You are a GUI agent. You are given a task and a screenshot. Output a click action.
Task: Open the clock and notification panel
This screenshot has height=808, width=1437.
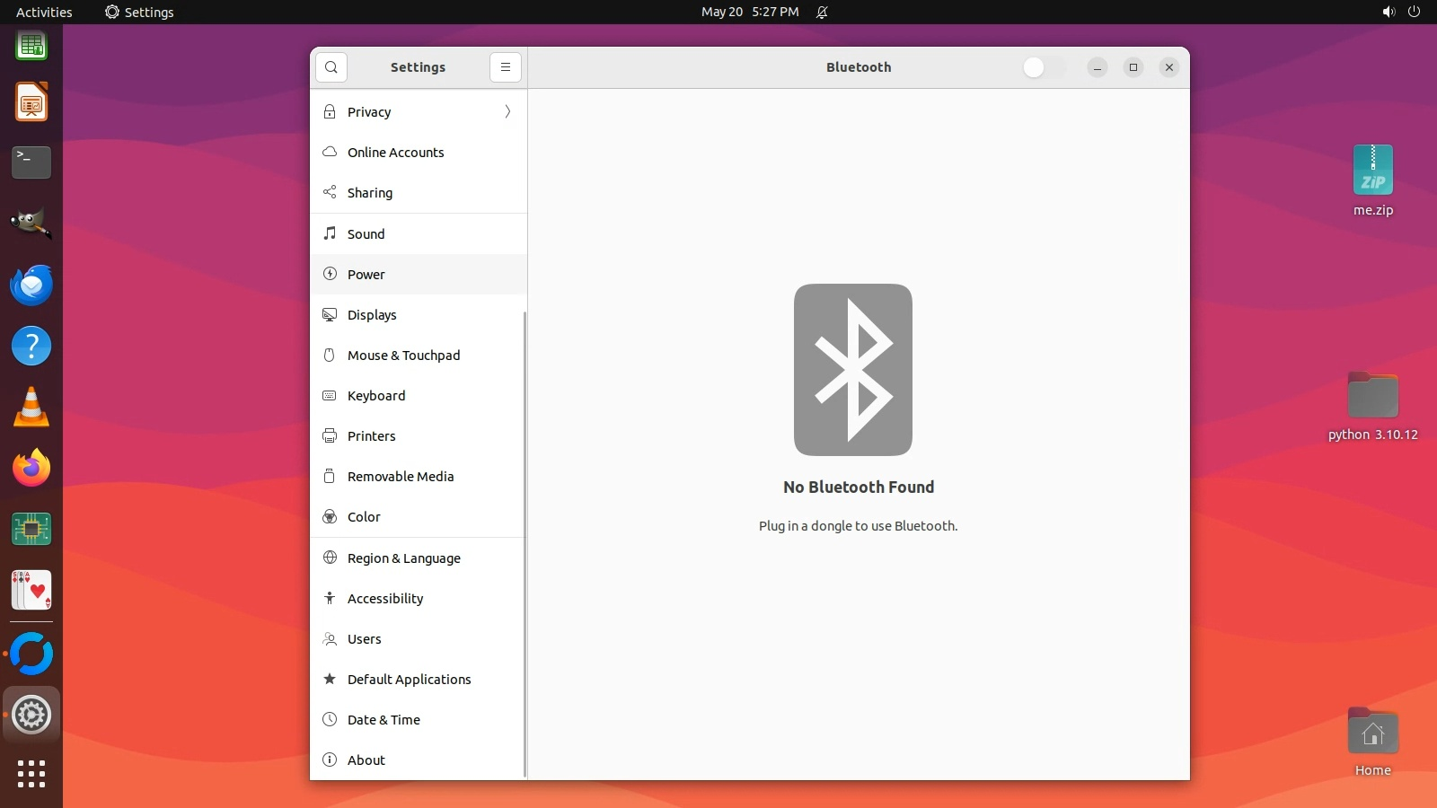750,12
